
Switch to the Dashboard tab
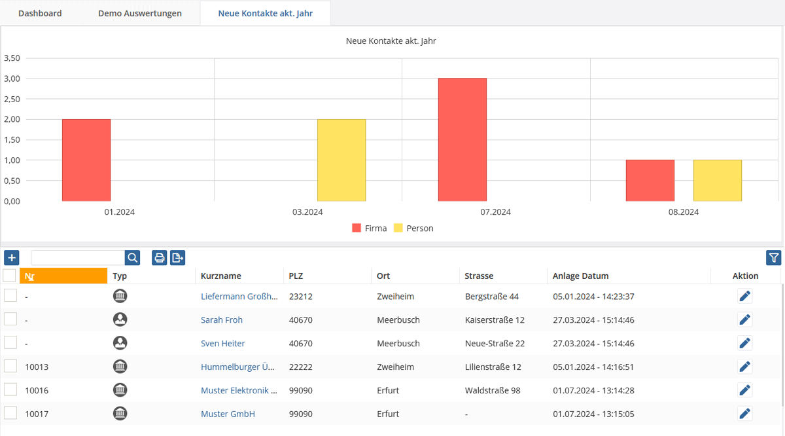pyautogui.click(x=40, y=13)
